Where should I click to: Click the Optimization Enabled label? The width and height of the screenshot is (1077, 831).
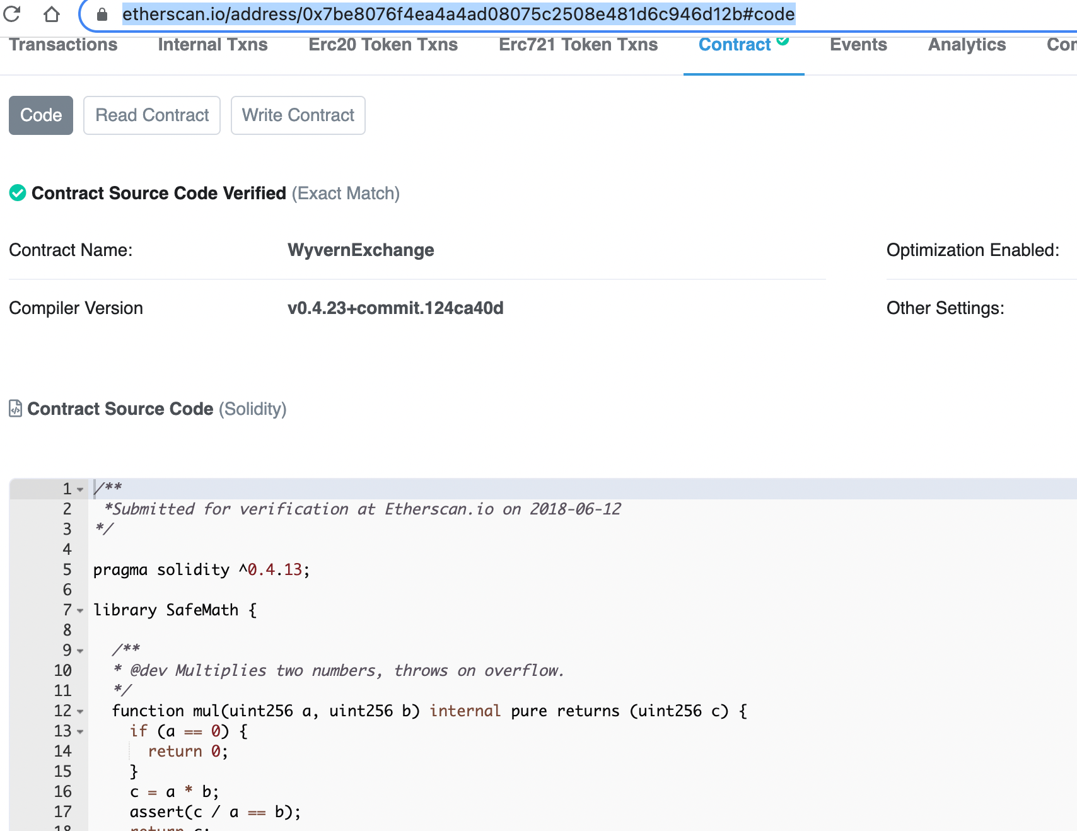[973, 250]
